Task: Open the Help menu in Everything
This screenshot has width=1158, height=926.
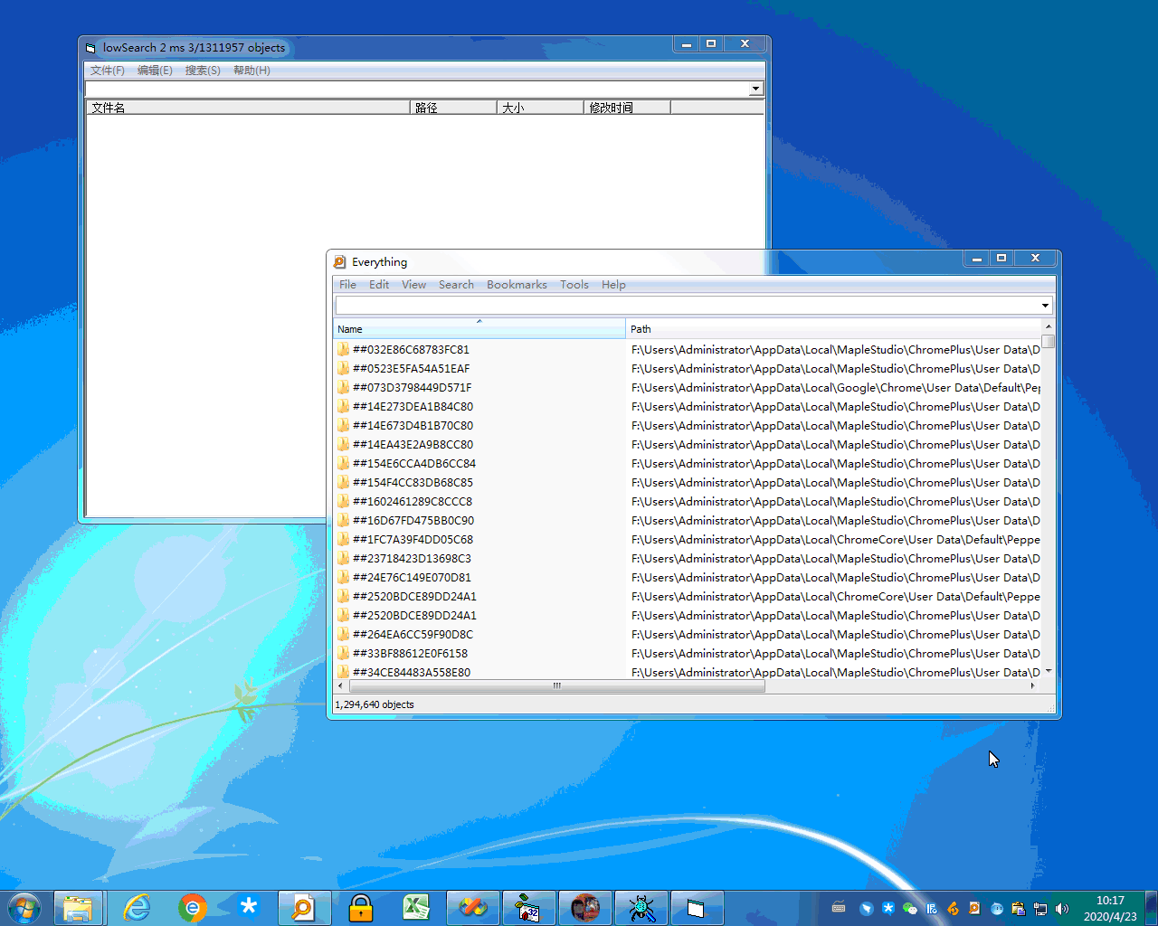Action: coord(613,285)
